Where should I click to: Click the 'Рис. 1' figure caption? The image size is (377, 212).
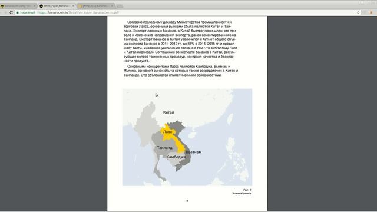pos(247,190)
